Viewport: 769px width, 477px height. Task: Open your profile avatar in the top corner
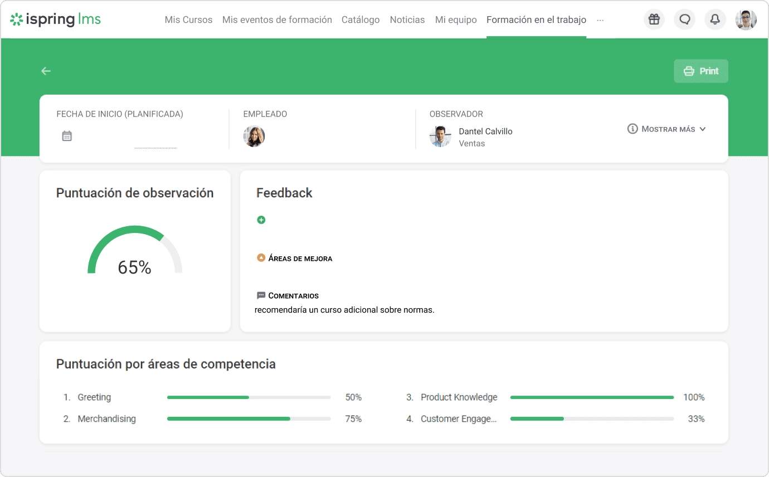[x=746, y=18]
